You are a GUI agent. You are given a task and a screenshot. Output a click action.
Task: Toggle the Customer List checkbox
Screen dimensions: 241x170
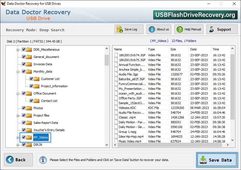[31, 79]
